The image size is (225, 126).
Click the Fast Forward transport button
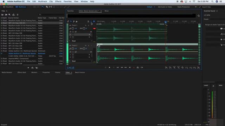pos(126,68)
